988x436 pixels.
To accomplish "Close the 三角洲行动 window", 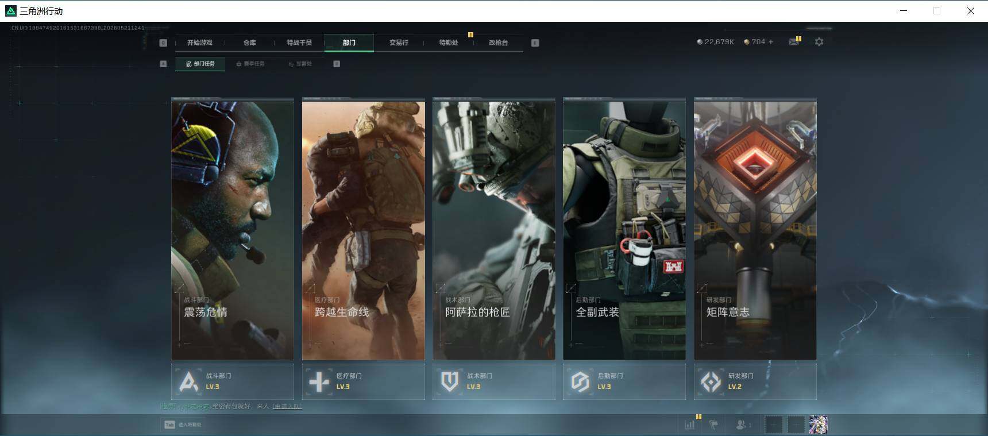I will point(971,11).
